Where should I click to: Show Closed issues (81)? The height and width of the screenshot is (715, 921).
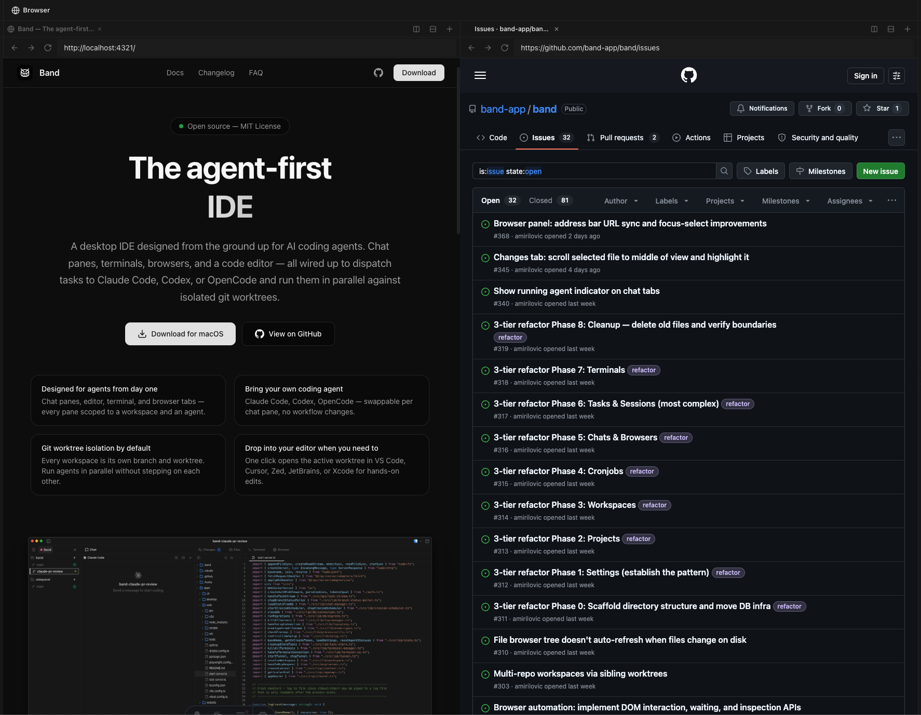click(550, 200)
